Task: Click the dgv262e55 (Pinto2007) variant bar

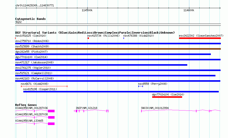Action: (113, 54)
